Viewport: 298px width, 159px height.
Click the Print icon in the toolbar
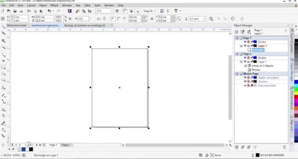click(x=21, y=11)
